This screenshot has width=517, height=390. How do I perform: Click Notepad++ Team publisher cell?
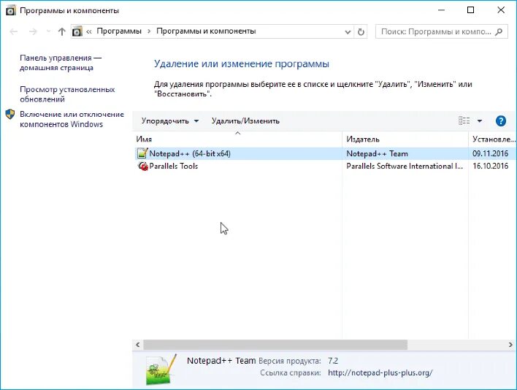click(378, 153)
